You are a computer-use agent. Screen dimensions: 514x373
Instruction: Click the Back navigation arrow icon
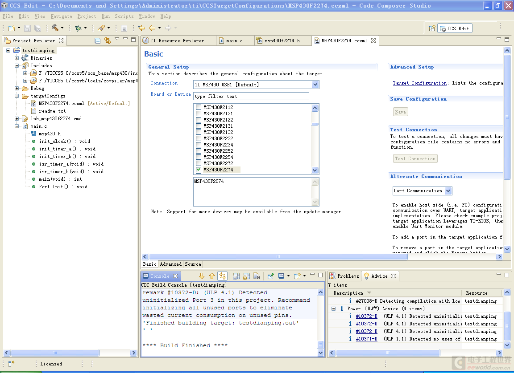[152, 28]
